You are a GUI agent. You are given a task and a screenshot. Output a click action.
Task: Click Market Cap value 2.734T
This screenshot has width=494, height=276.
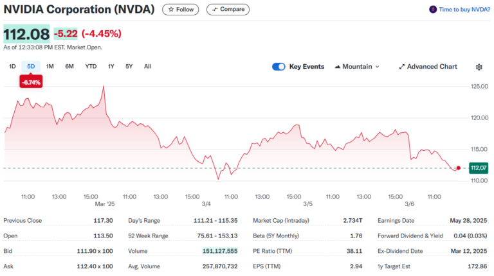pos(353,221)
